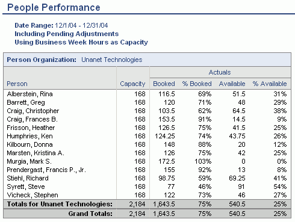Screen dimensions: 295x222
Task: Select the Available column header
Action: point(232,84)
